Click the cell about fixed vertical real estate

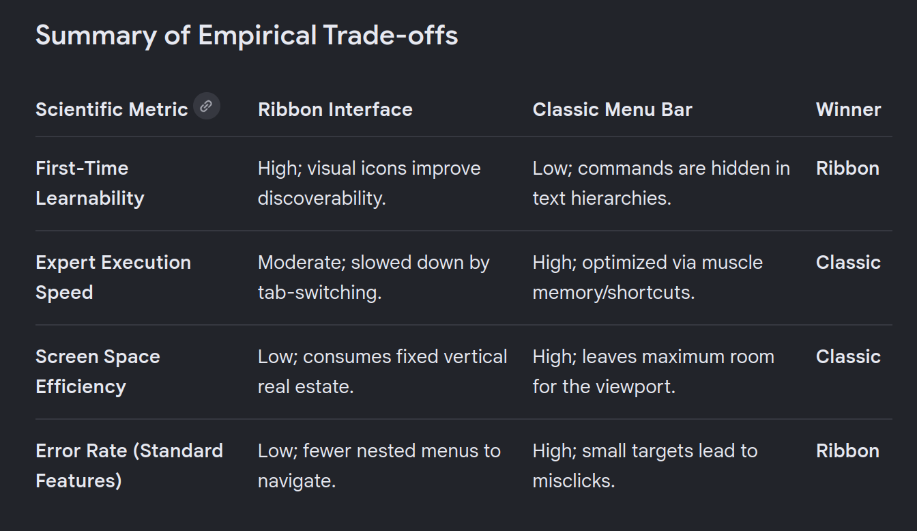pyautogui.click(x=382, y=371)
